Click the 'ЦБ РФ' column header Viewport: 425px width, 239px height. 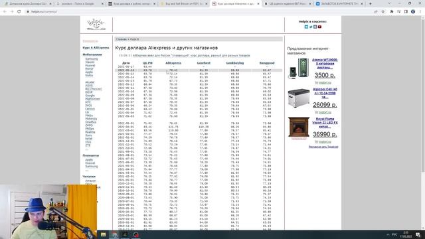point(147,63)
